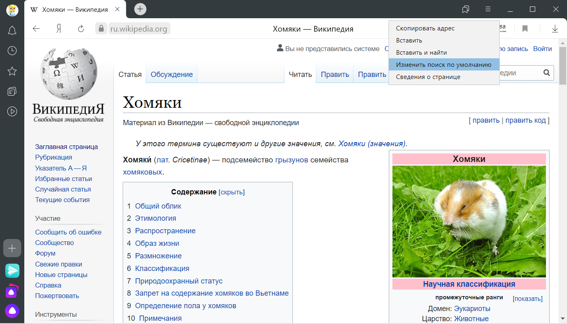Click 'править код' section link
Image resolution: width=567 pixels, height=324 pixels.
(525, 120)
